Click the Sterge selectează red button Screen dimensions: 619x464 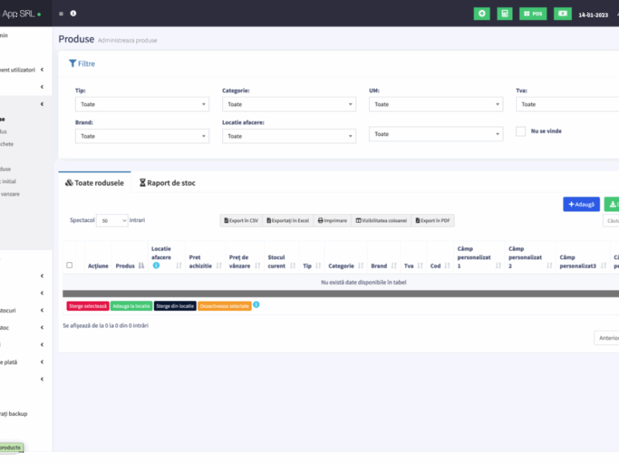pos(87,306)
